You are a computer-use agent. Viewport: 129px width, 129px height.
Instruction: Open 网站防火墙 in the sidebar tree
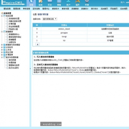coord(13,29)
